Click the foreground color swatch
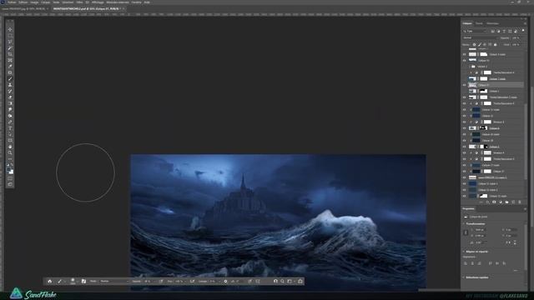This screenshot has height=300, width=534. [x=9, y=169]
